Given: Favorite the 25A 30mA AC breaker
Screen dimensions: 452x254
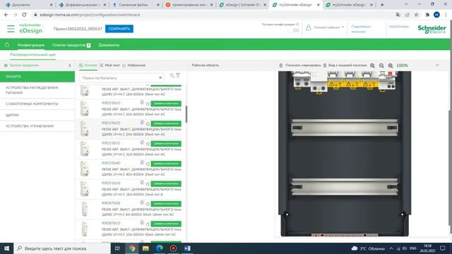Looking at the screenshot, I should 148,124.
